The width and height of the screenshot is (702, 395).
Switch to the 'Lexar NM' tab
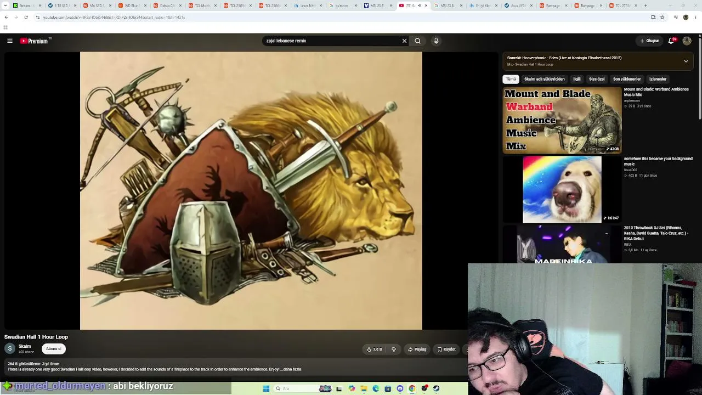(307, 5)
